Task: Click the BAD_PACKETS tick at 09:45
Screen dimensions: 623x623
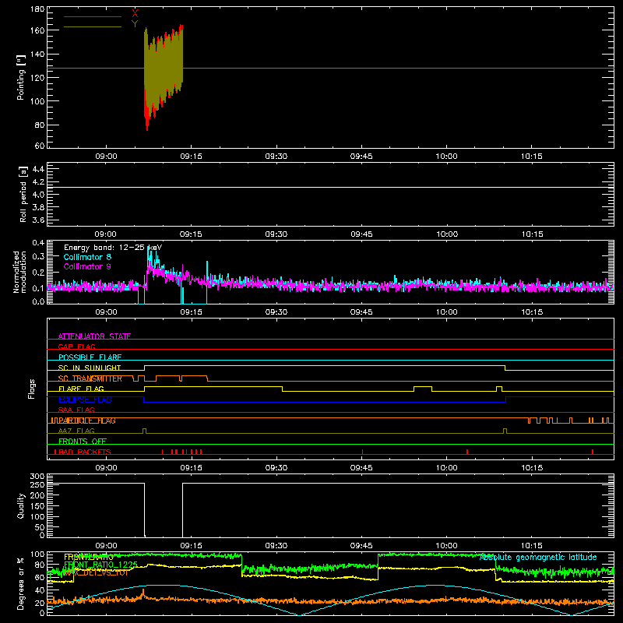Action: coord(362,452)
